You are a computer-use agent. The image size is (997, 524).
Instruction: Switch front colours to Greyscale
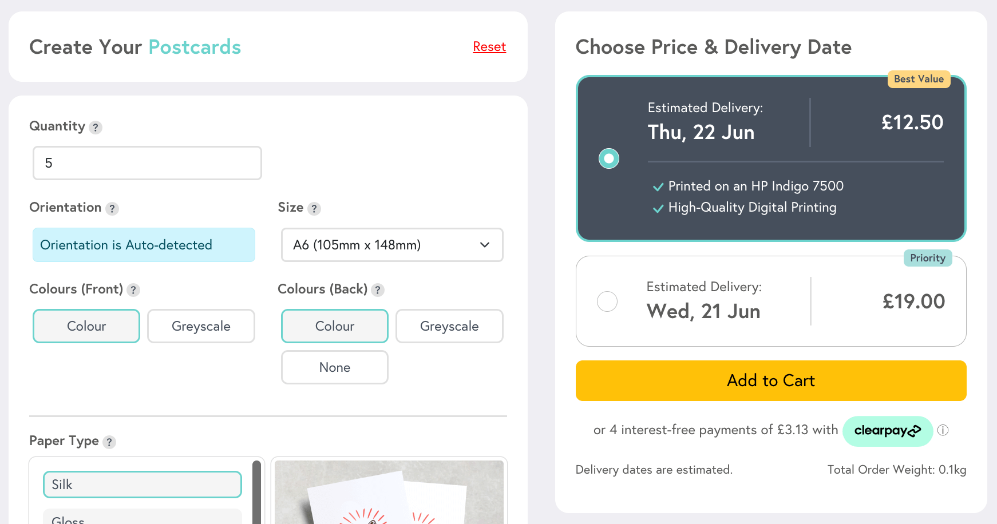(201, 326)
